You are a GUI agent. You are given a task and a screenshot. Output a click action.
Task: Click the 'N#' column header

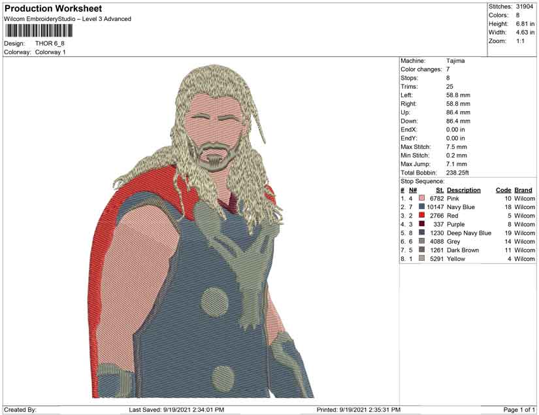(x=413, y=190)
